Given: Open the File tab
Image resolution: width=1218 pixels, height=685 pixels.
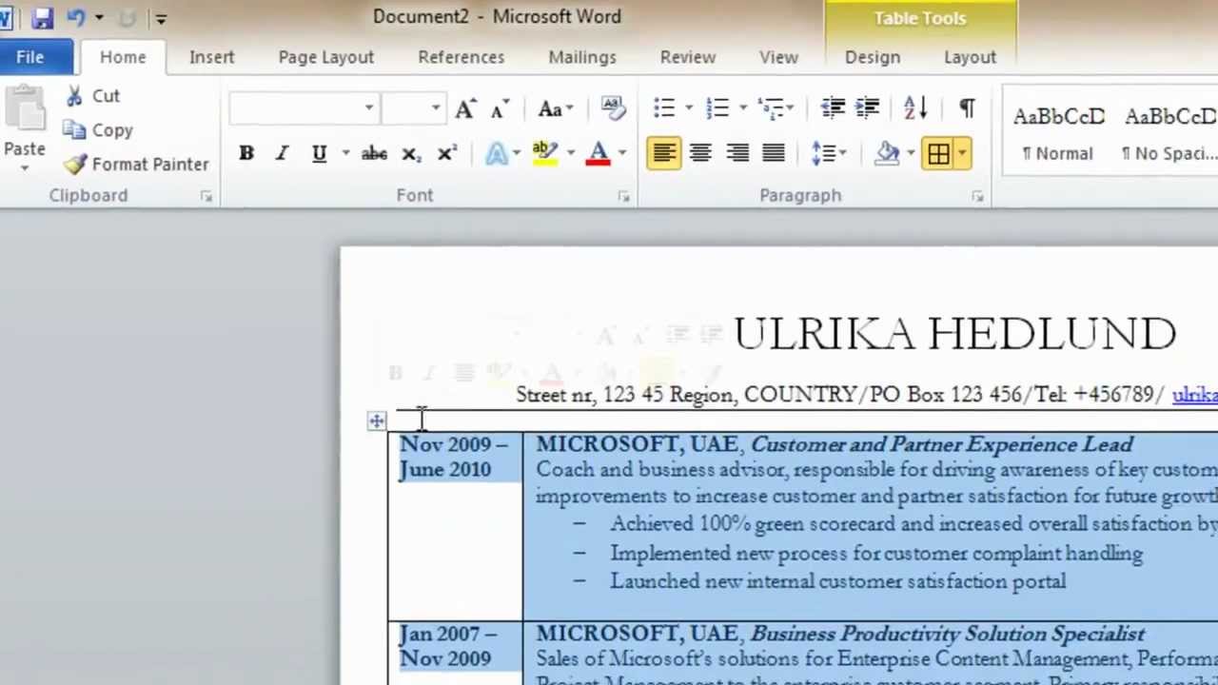Looking at the screenshot, I should pos(29,57).
